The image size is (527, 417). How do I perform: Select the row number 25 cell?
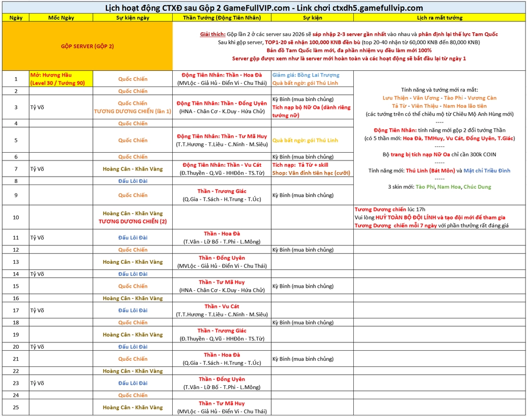16,407
